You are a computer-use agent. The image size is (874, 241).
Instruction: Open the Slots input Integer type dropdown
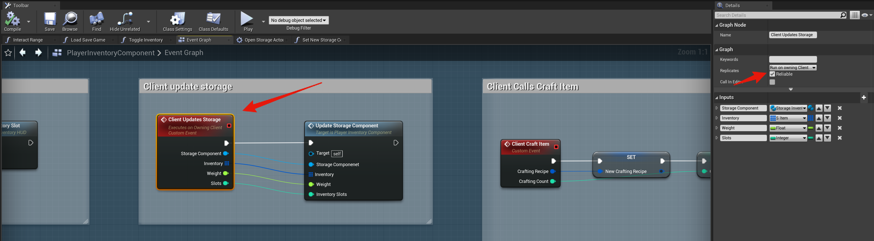pyautogui.click(x=788, y=138)
